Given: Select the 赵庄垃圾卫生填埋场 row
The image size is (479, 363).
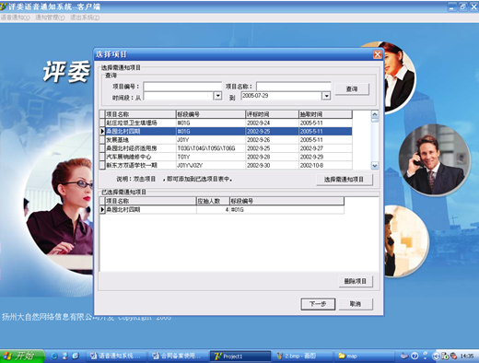Looking at the screenshot, I should (x=228, y=123).
